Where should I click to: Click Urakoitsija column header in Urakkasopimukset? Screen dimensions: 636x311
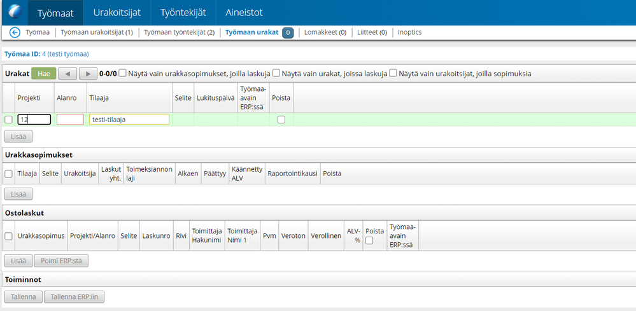click(80, 174)
